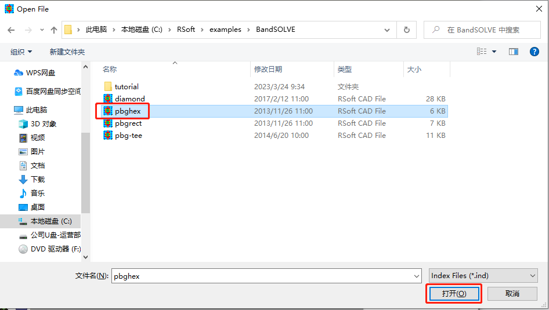Screen dimensions: 549x310
Task: Expand the address bar path dropdown
Action: (389, 30)
